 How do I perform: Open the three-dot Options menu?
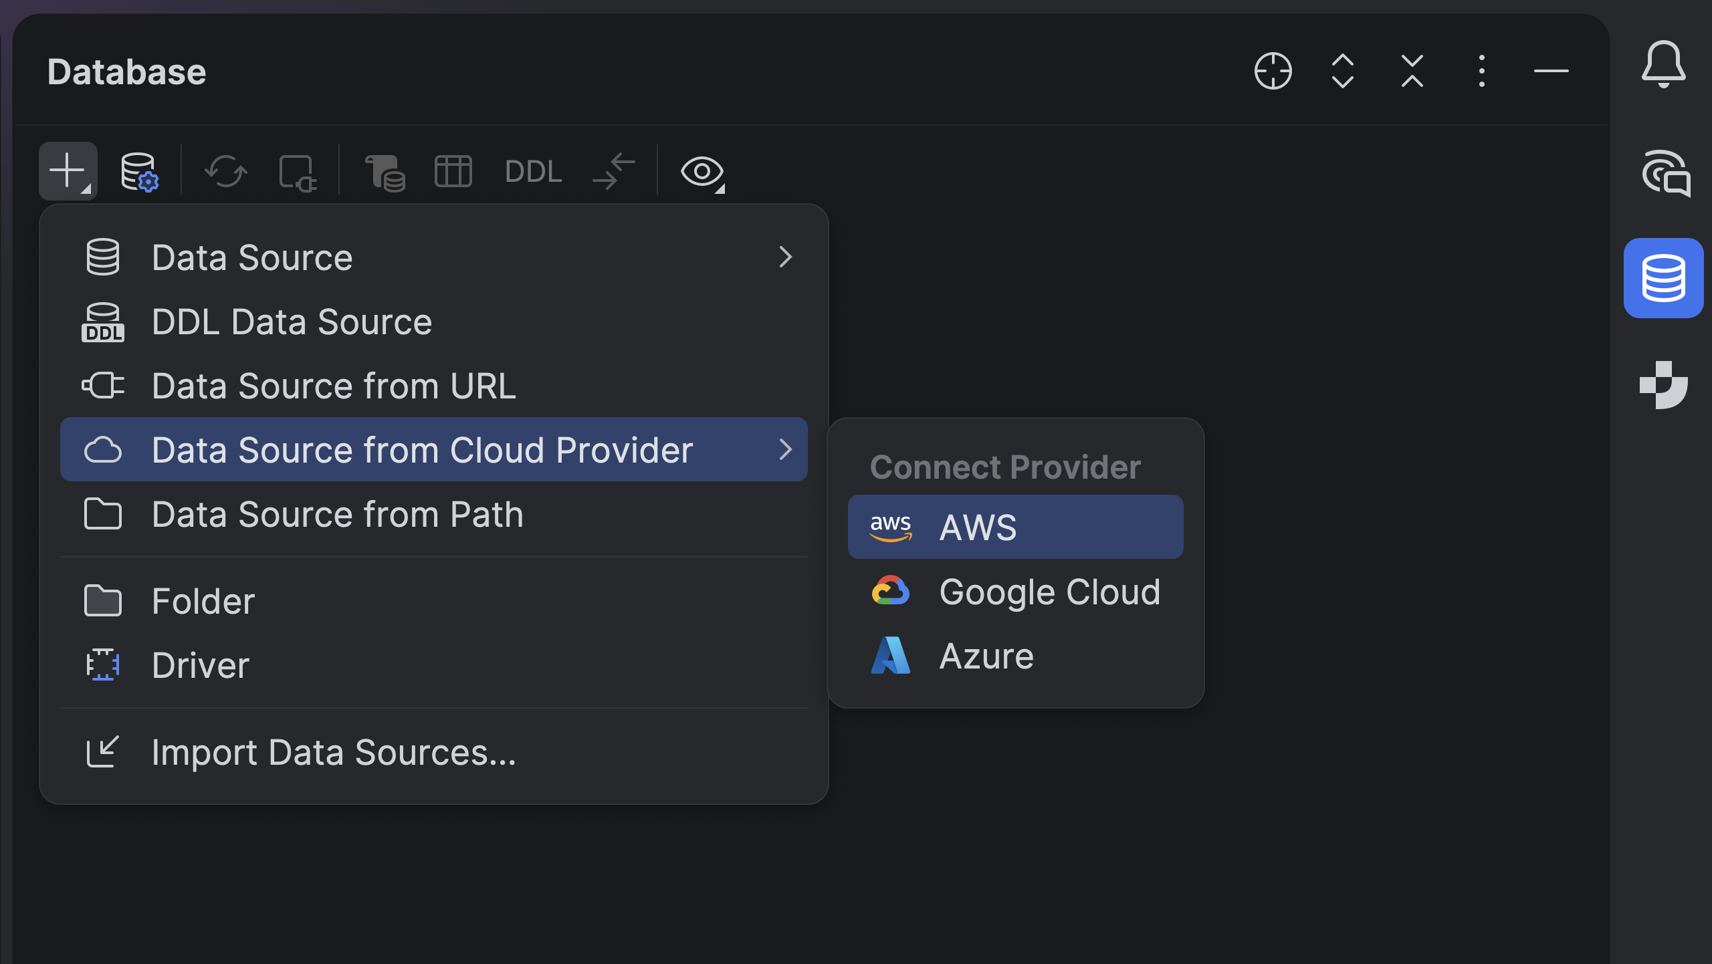click(x=1481, y=71)
